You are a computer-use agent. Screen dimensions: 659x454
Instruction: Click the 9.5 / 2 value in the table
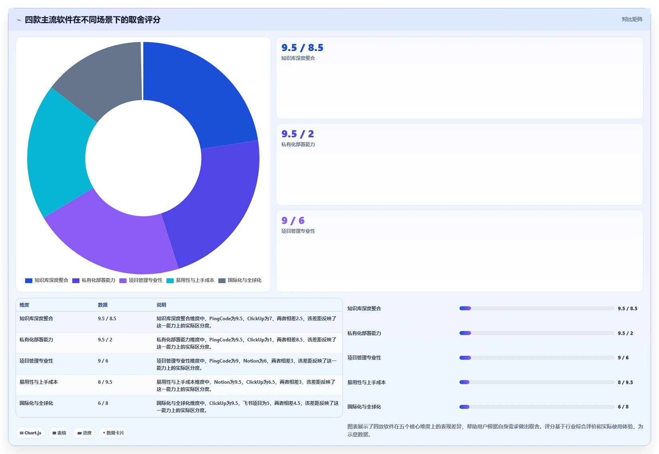pos(105,340)
